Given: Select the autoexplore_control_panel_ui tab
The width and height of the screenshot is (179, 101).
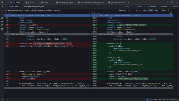Looking at the screenshot, I should [91, 3].
